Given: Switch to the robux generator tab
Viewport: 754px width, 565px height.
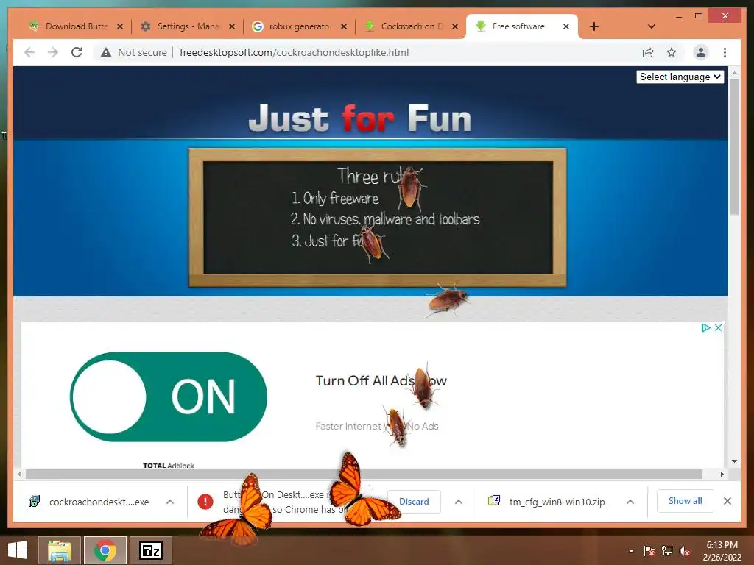Looking at the screenshot, I should click(x=295, y=26).
